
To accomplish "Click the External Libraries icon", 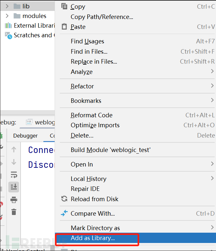I will pyautogui.click(x=8, y=26).
